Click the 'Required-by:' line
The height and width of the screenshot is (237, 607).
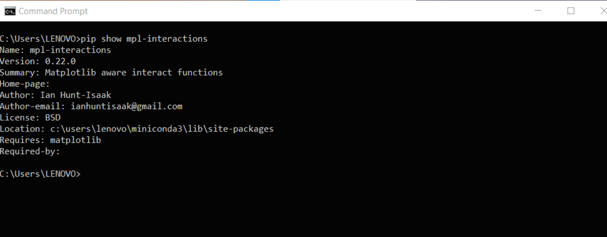(x=30, y=151)
